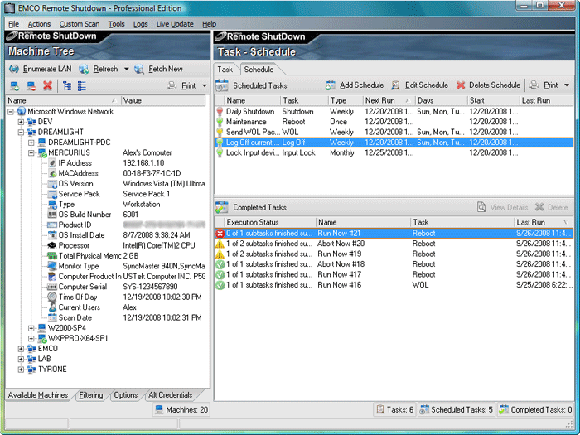Click the yellow bulb icon on Send WOL row
The height and width of the screenshot is (435, 580).
pos(220,133)
